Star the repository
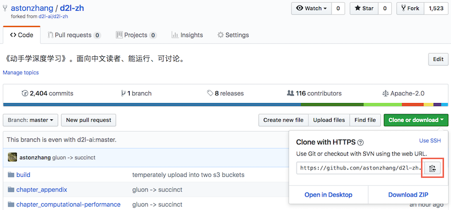The width and height of the screenshot is (451, 210). [x=364, y=8]
